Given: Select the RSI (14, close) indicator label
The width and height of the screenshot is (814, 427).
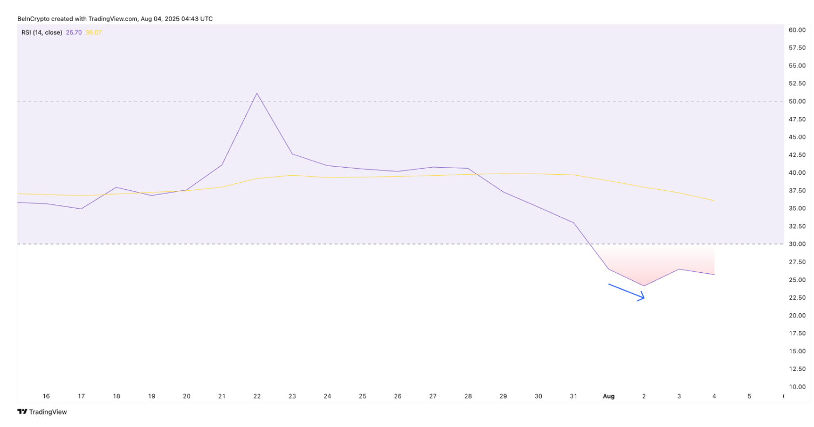Looking at the screenshot, I should point(42,32).
